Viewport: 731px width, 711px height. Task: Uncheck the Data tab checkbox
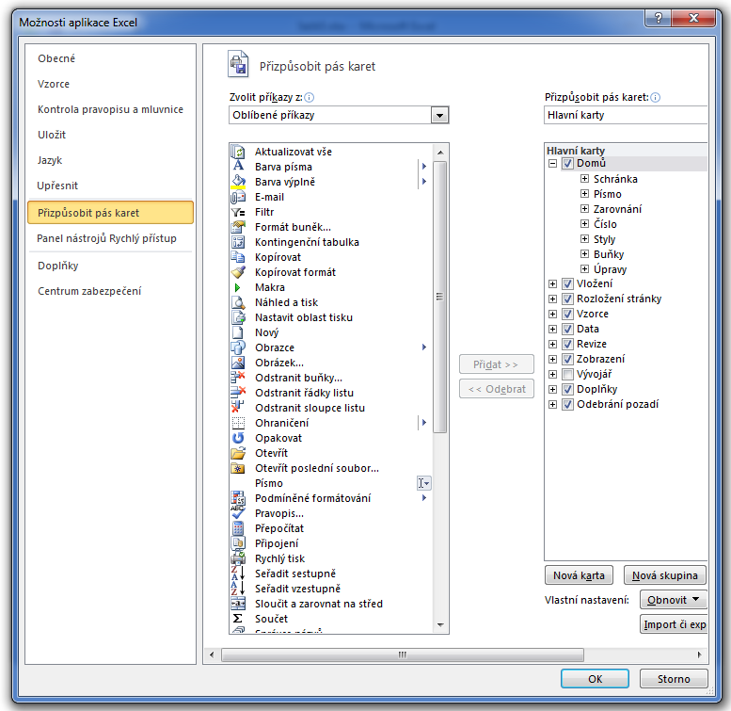567,329
